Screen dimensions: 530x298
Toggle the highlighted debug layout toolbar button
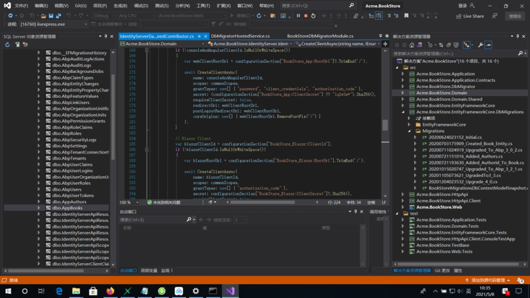coord(379,16)
